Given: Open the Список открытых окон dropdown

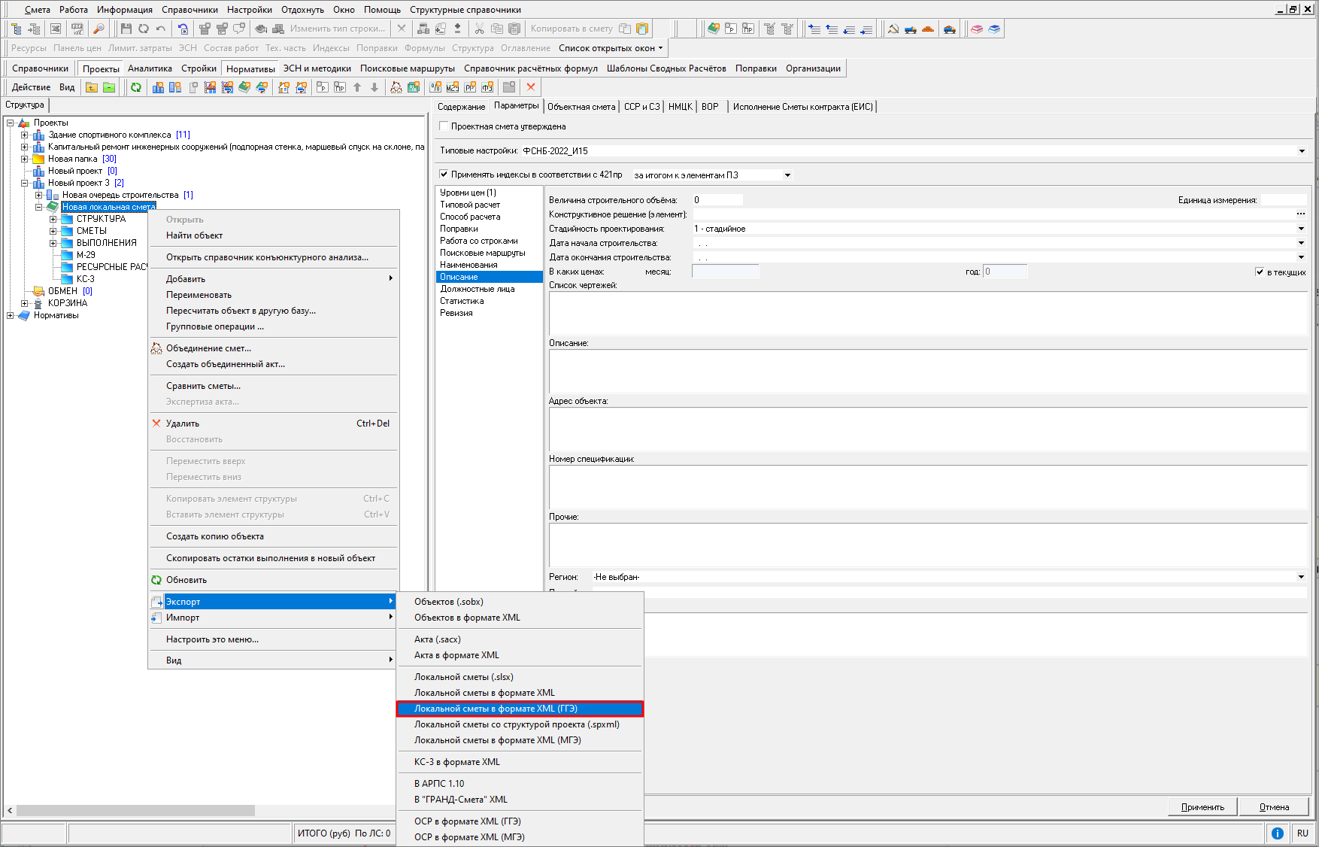Looking at the screenshot, I should pyautogui.click(x=611, y=48).
